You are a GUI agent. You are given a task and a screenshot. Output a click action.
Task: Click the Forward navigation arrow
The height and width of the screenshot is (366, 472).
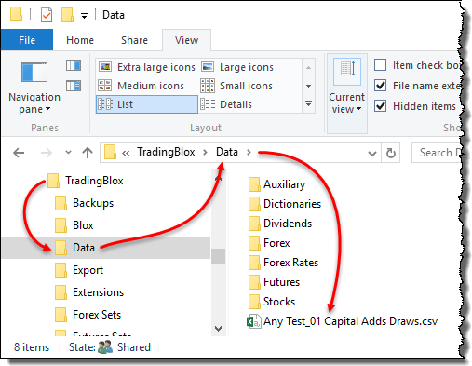click(x=47, y=153)
